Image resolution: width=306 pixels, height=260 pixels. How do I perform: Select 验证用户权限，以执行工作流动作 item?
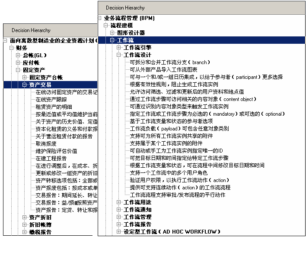point(179,180)
